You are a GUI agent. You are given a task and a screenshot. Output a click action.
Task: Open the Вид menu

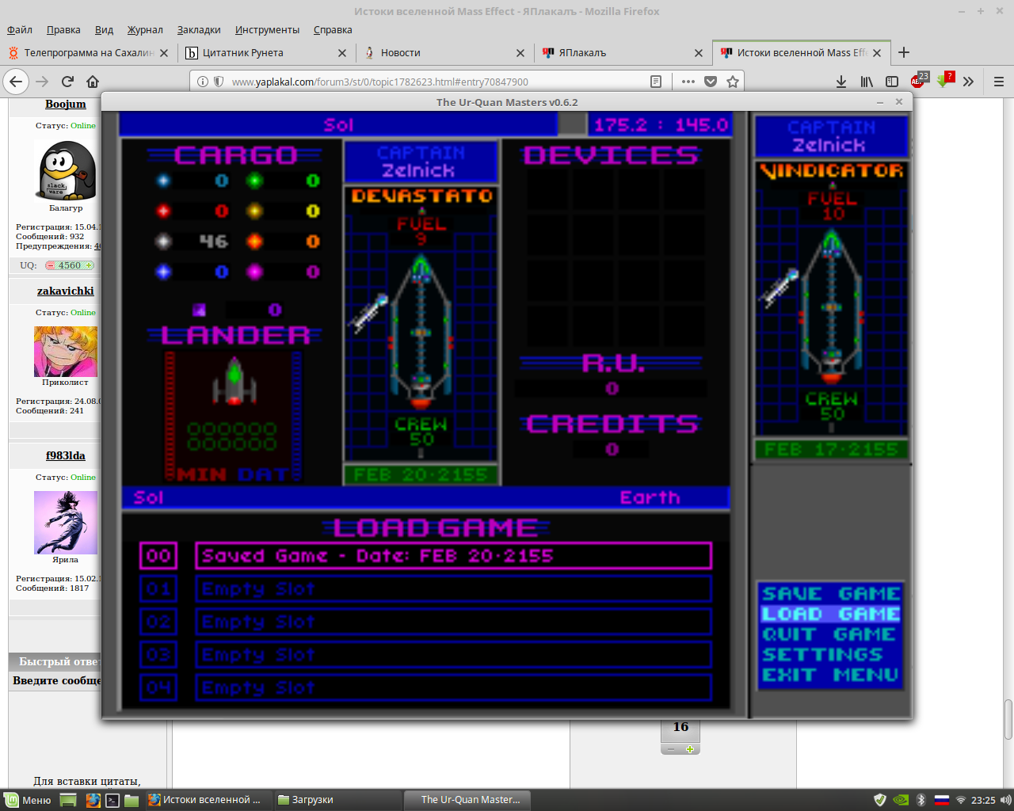click(104, 29)
